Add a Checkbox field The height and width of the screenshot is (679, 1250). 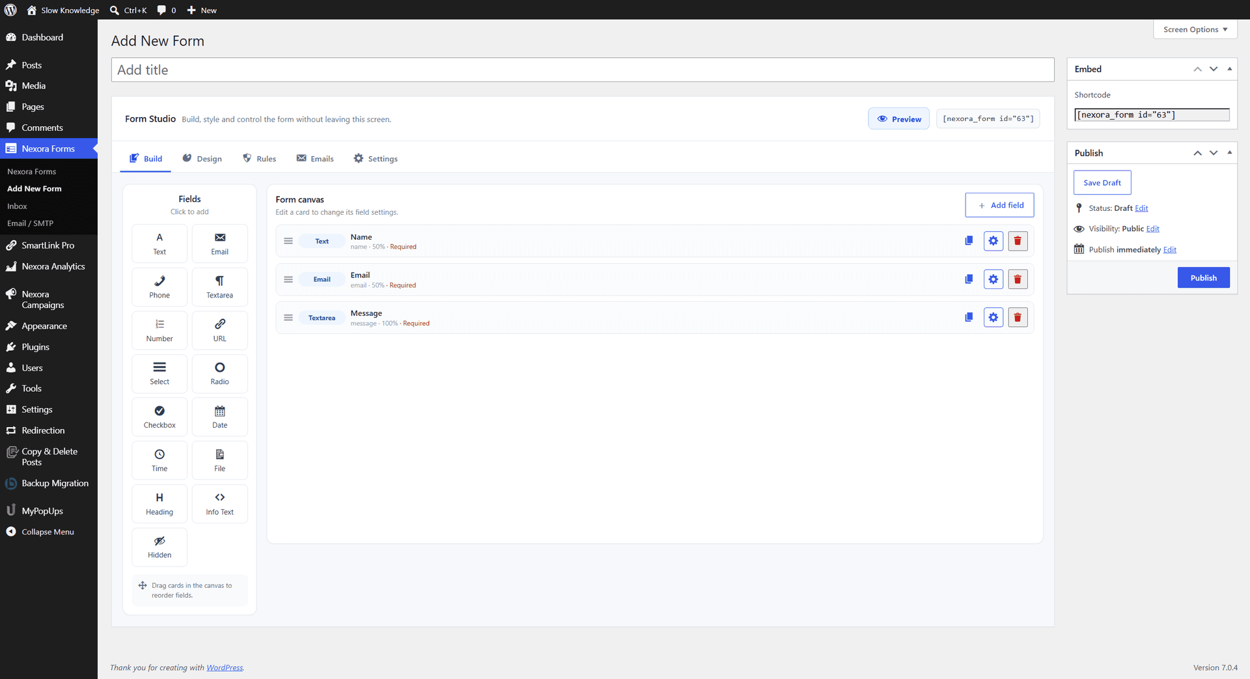(x=160, y=417)
